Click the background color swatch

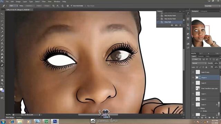tap(3, 91)
